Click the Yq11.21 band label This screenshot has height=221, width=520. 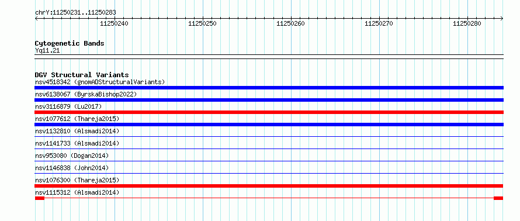coord(47,50)
